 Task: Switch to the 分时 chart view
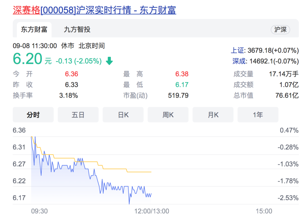click(33, 114)
